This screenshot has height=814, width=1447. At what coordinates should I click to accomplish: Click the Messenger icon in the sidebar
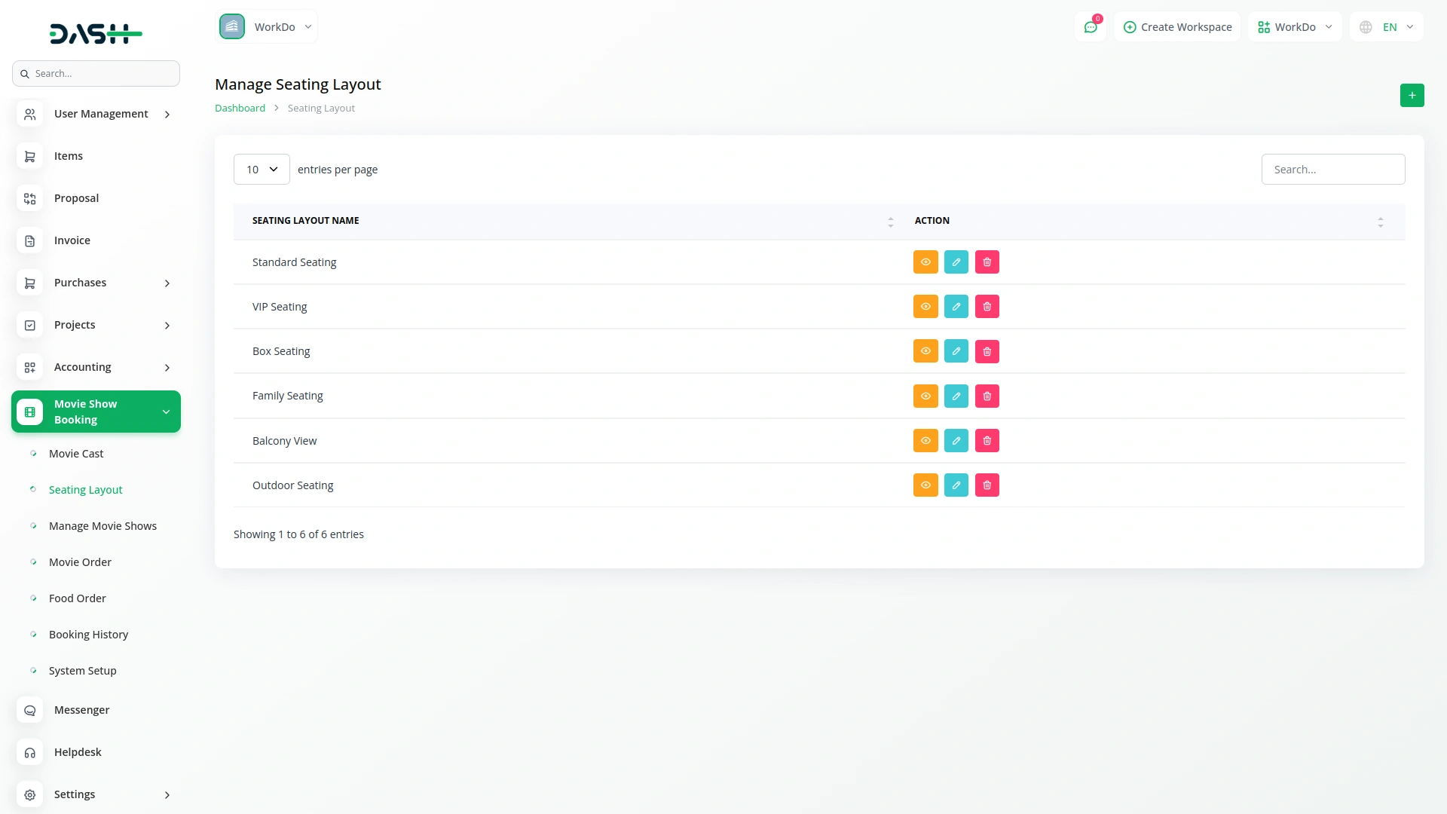coord(29,710)
